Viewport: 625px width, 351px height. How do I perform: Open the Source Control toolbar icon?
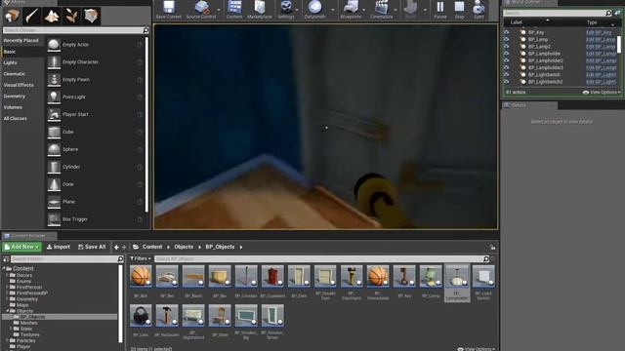click(201, 7)
